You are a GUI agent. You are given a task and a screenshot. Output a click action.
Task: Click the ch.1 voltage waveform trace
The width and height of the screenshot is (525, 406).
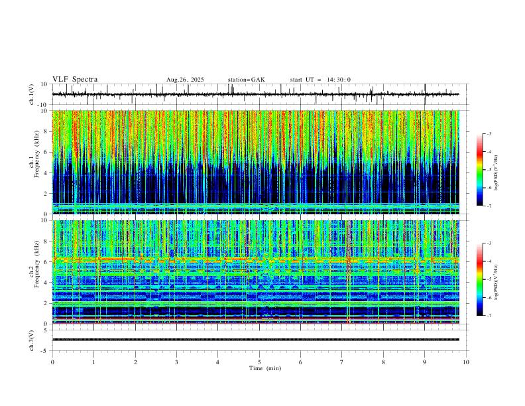255,94
